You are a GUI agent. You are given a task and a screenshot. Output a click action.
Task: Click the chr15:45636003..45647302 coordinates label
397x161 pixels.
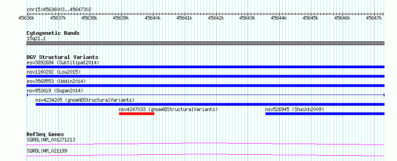click(59, 9)
